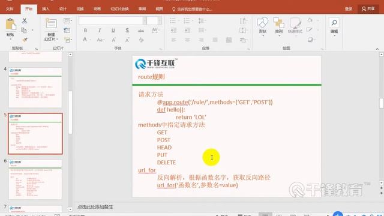Click the New Slide icon
384x216 pixels.
click(51, 23)
